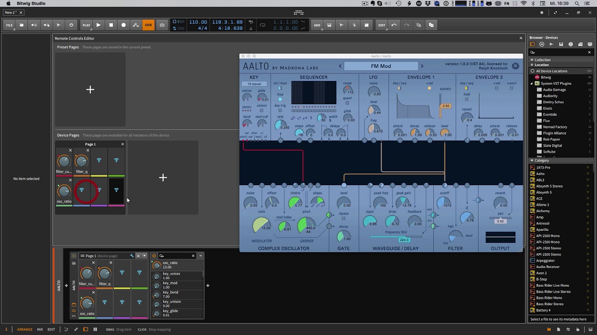Open the FILE menu in the toolbar

(9, 25)
